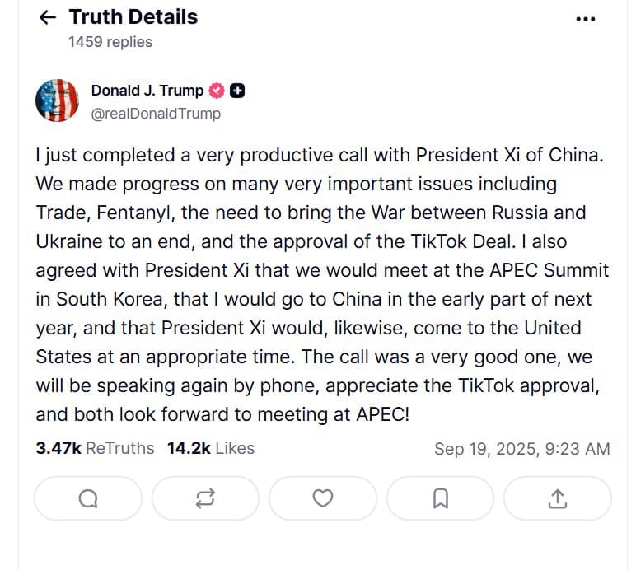Go back using the left arrow
636x570 pixels.
click(x=48, y=17)
